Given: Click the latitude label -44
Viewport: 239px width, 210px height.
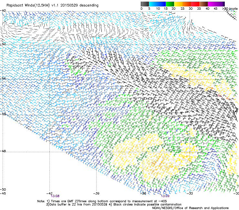Looking at the screenshot, I should click(x=3, y=79).
